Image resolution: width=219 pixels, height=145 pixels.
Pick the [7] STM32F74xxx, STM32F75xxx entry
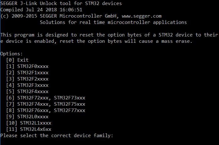point(46,104)
